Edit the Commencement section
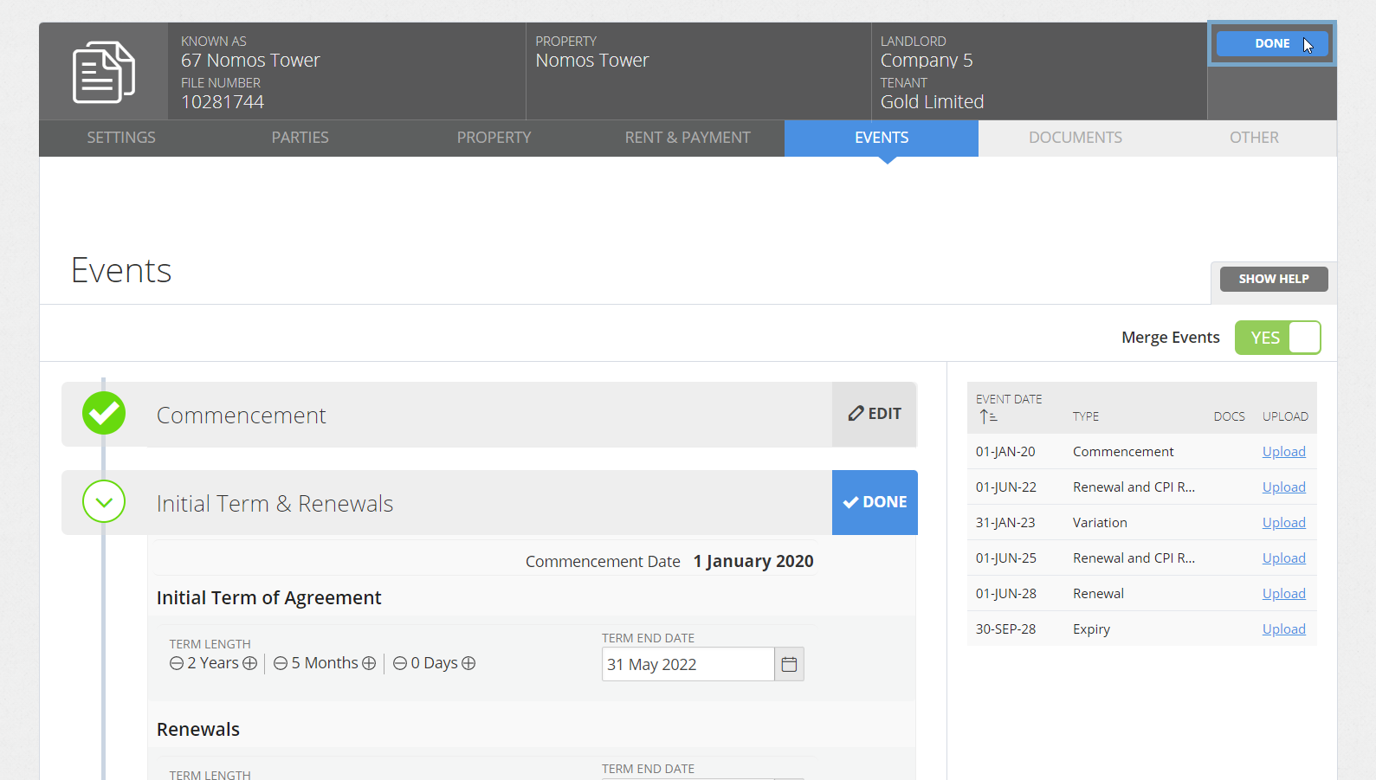Viewport: 1376px width, 780px height. (x=875, y=414)
